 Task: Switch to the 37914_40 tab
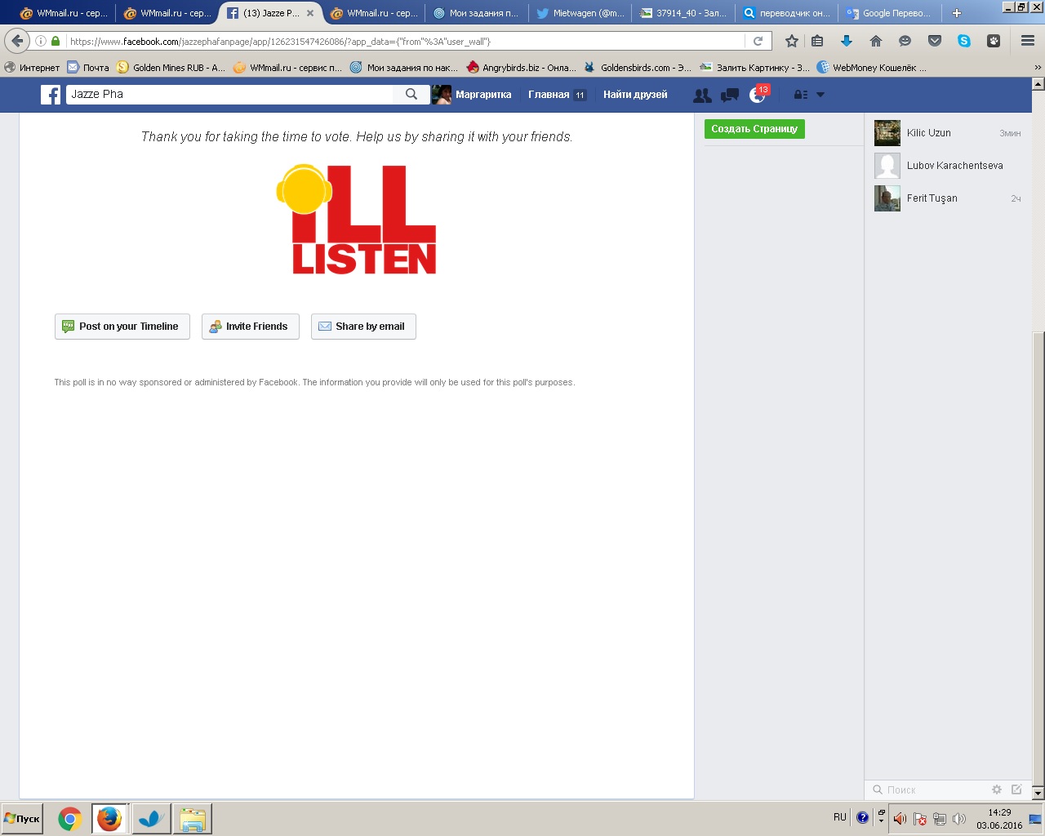tap(683, 13)
